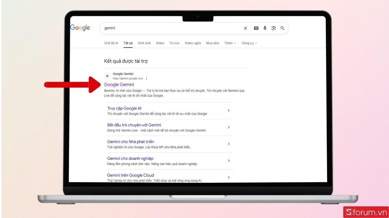Open the three-dot menu beside gemini.google.com
The height and width of the screenshot is (218, 389).
click(x=147, y=78)
